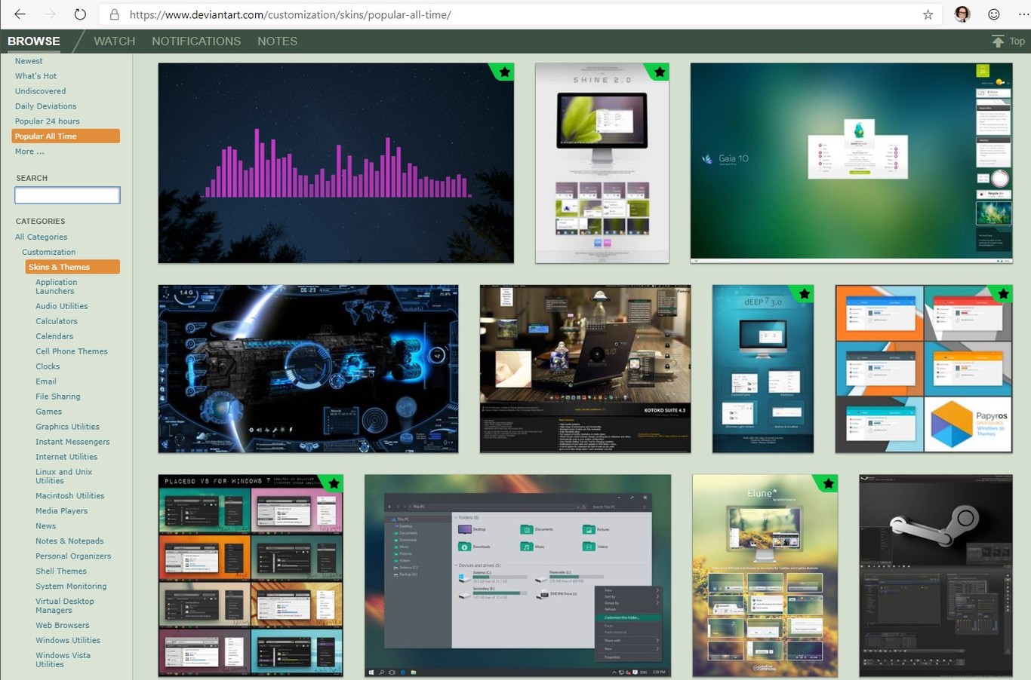The width and height of the screenshot is (1031, 680).
Task: Open the browser profile avatar
Action: pyautogui.click(x=962, y=14)
